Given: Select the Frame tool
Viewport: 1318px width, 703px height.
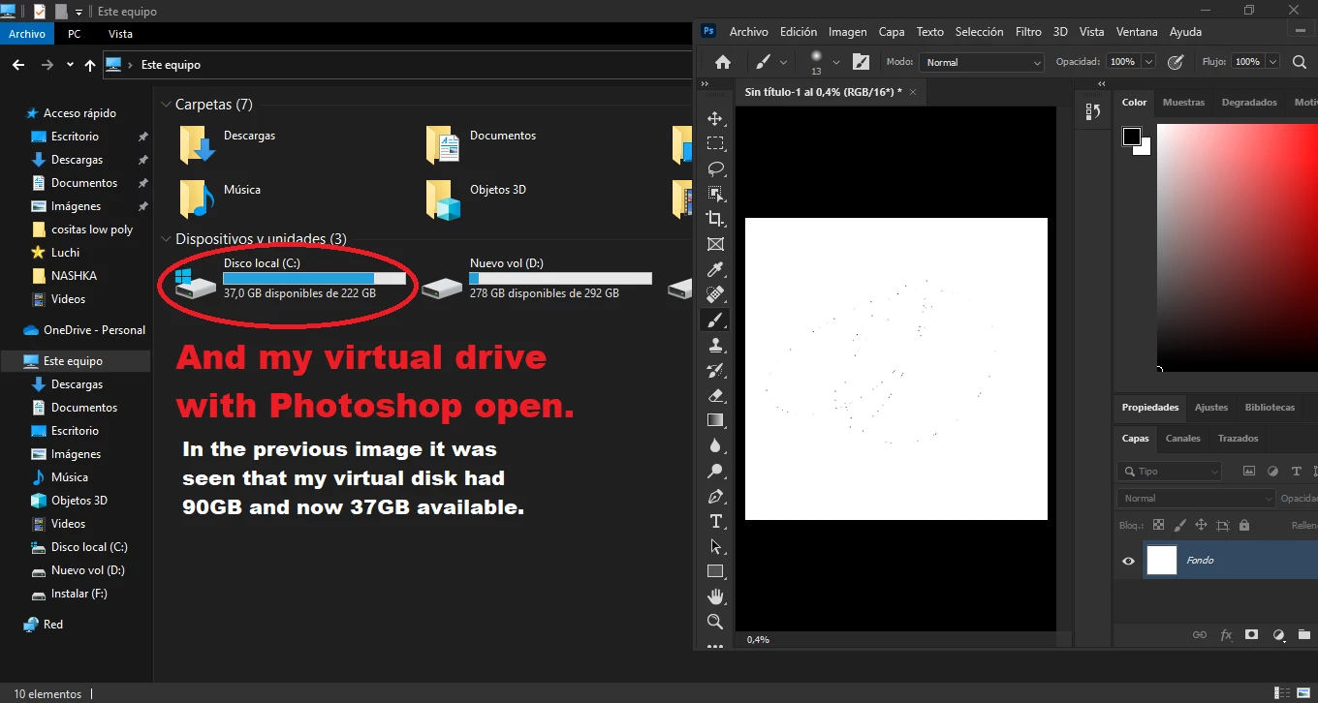Looking at the screenshot, I should pyautogui.click(x=715, y=244).
